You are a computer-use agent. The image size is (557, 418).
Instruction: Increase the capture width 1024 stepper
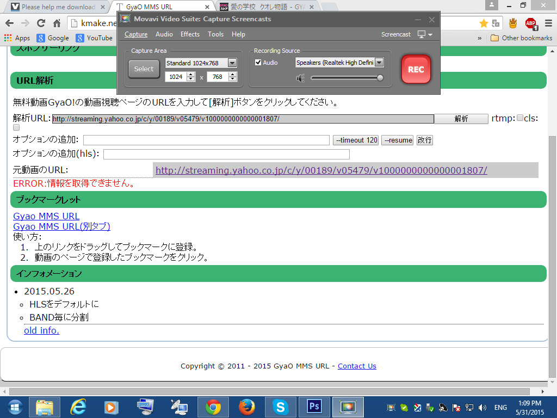point(191,74)
